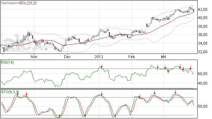Select the 40,00 label on RSI axis
Viewport: 212px width, 119px height.
(202, 83)
